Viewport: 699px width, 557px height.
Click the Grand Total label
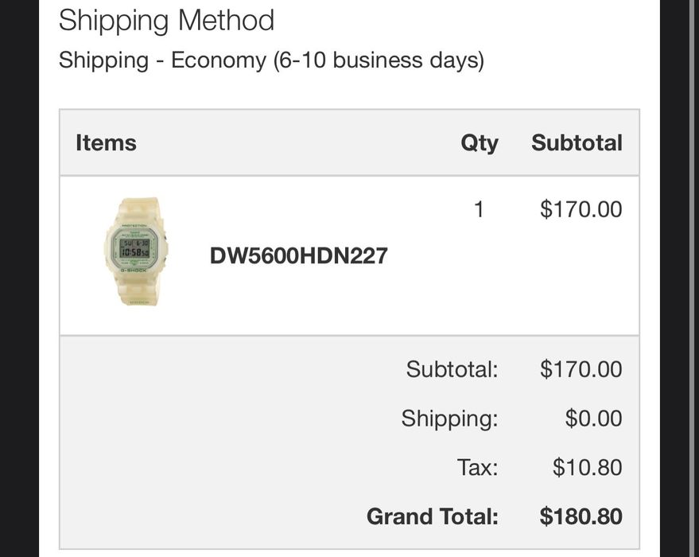click(431, 516)
